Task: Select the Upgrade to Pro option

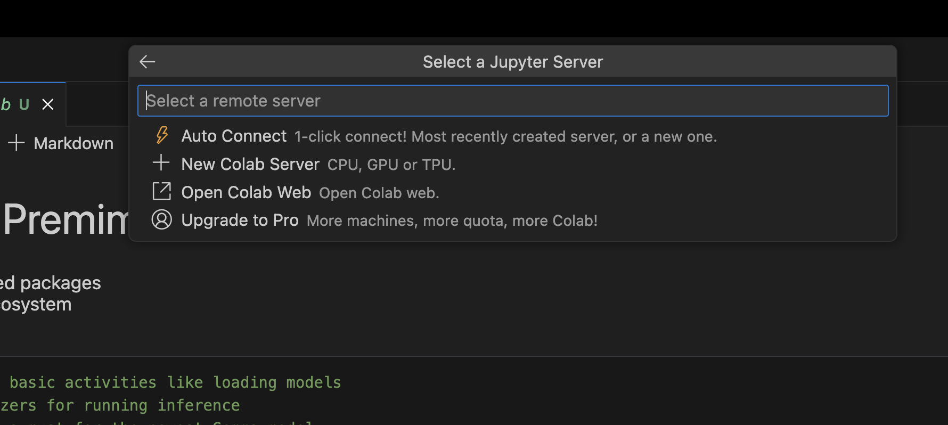Action: [x=240, y=220]
